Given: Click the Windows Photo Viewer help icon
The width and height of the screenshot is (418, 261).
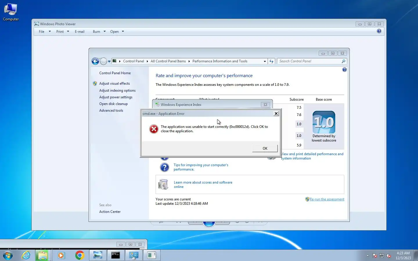Looking at the screenshot, I should click(x=379, y=31).
